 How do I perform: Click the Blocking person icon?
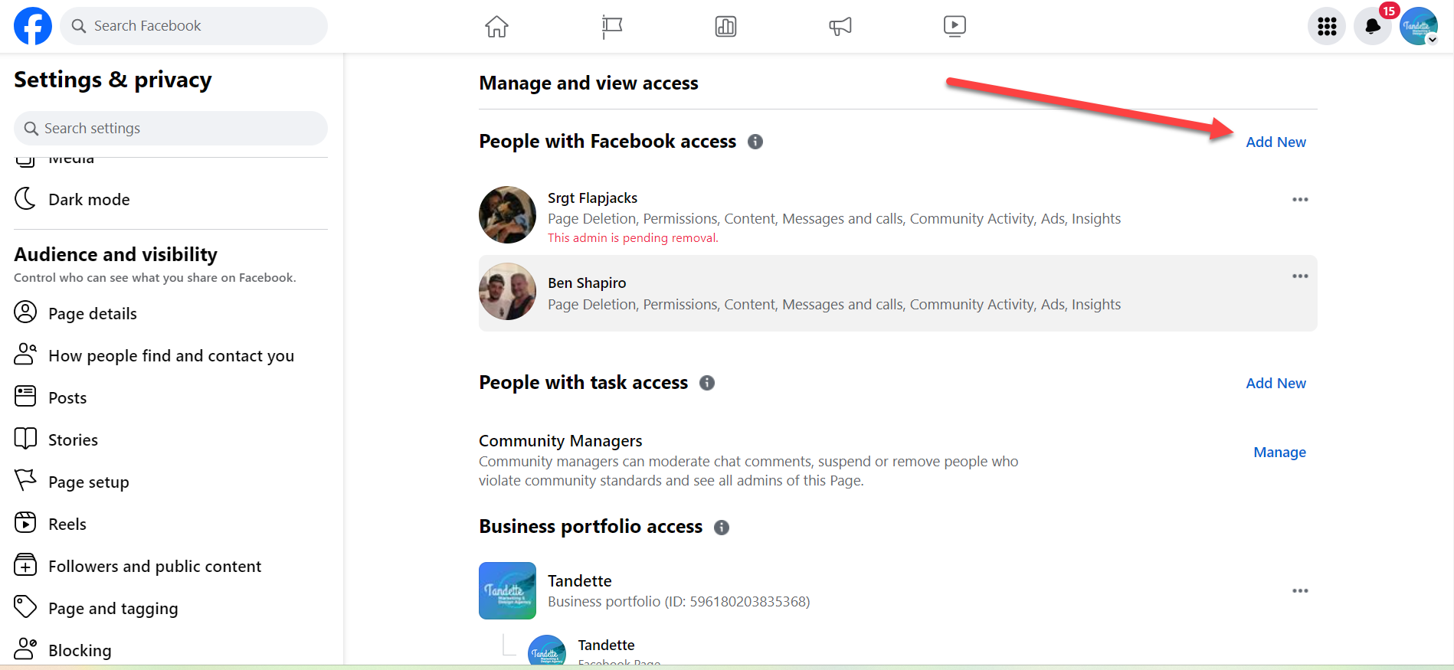(x=25, y=649)
